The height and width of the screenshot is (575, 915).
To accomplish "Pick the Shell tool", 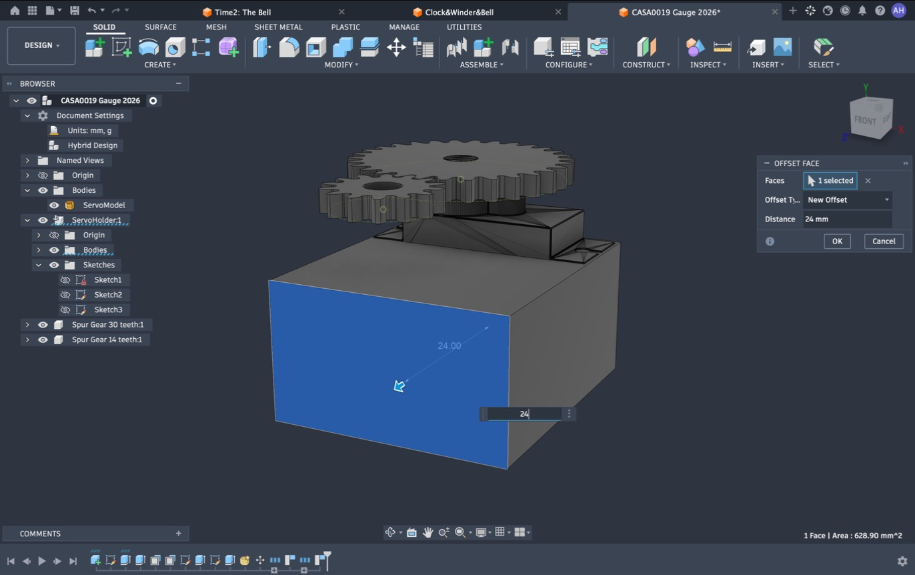I will click(315, 47).
